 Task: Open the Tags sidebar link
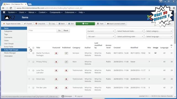(x=6, y=34)
